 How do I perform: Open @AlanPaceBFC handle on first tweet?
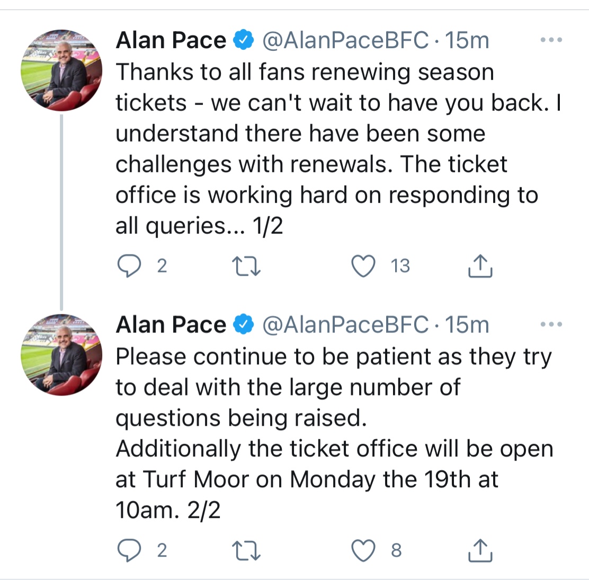click(x=345, y=40)
